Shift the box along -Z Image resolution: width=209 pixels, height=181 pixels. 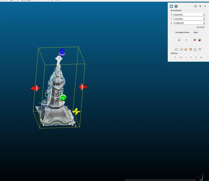(196, 57)
